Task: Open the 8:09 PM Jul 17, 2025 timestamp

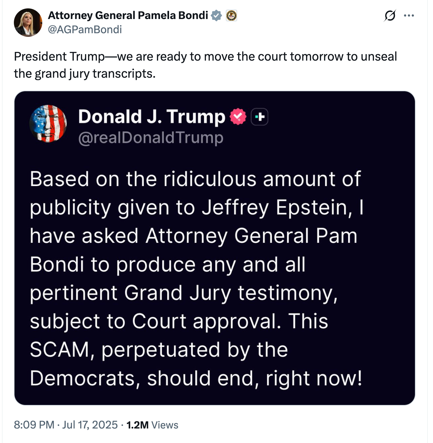Action: (65, 425)
